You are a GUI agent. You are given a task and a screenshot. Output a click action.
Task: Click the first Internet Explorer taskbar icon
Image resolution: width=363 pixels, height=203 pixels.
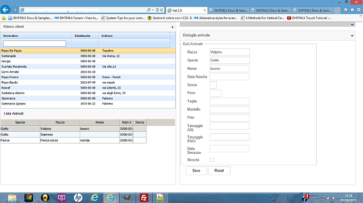point(94,198)
